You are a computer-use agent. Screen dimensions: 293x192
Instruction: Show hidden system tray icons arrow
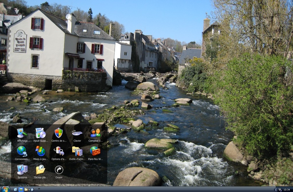(x=276, y=190)
